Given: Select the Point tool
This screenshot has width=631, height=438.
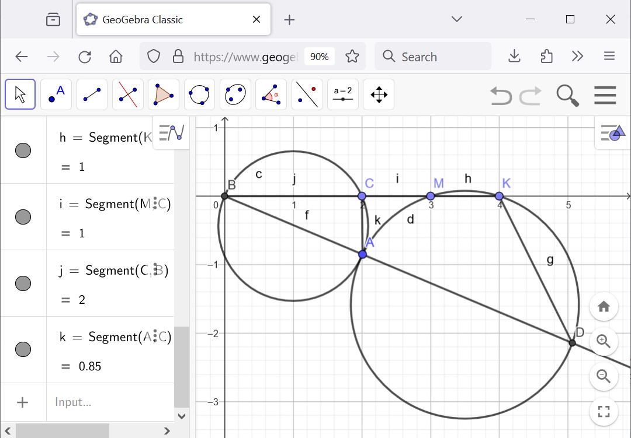Looking at the screenshot, I should click(x=56, y=94).
